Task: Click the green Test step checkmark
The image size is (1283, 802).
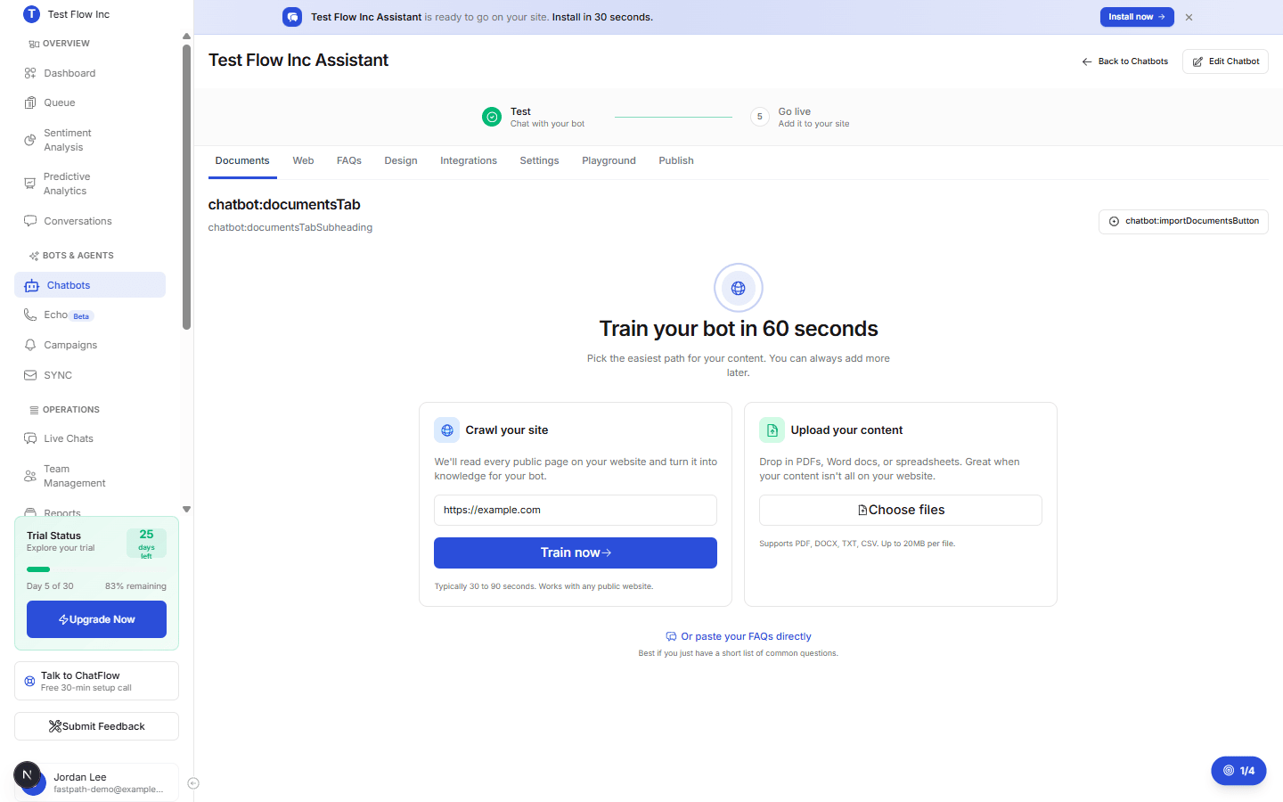Action: [x=492, y=117]
